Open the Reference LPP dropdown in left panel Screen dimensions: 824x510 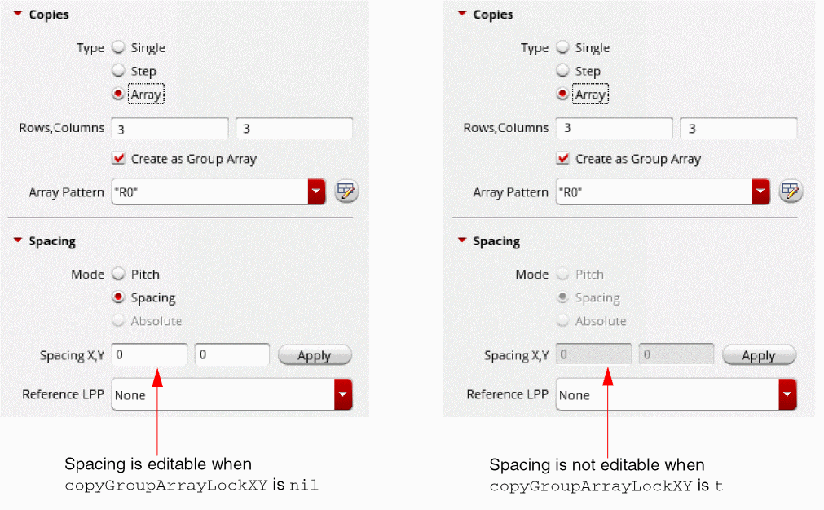point(343,394)
